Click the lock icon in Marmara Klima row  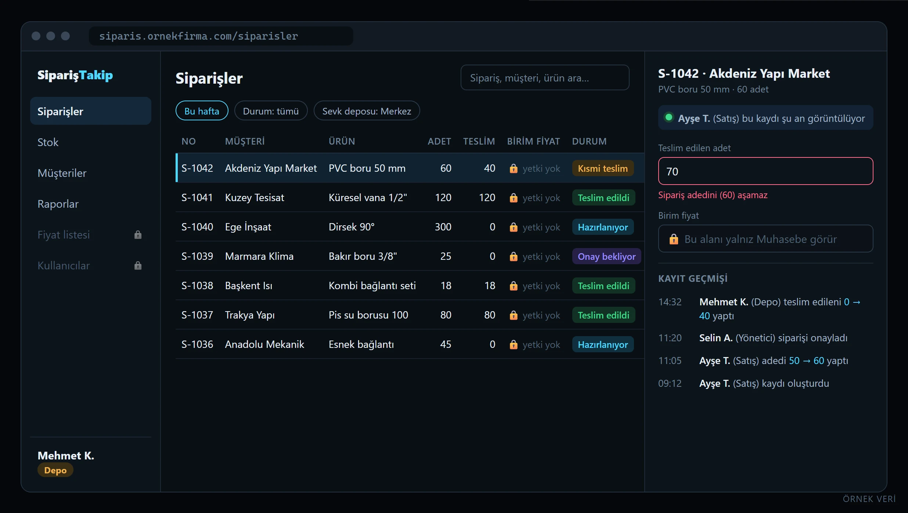[514, 256]
